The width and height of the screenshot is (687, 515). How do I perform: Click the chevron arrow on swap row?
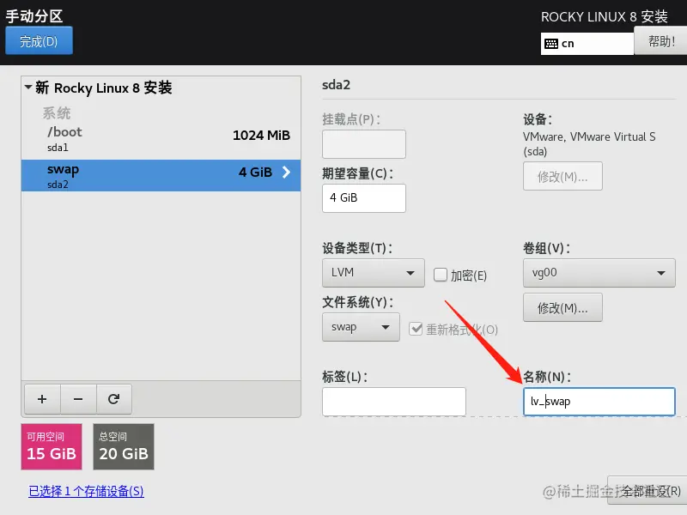[x=286, y=173]
